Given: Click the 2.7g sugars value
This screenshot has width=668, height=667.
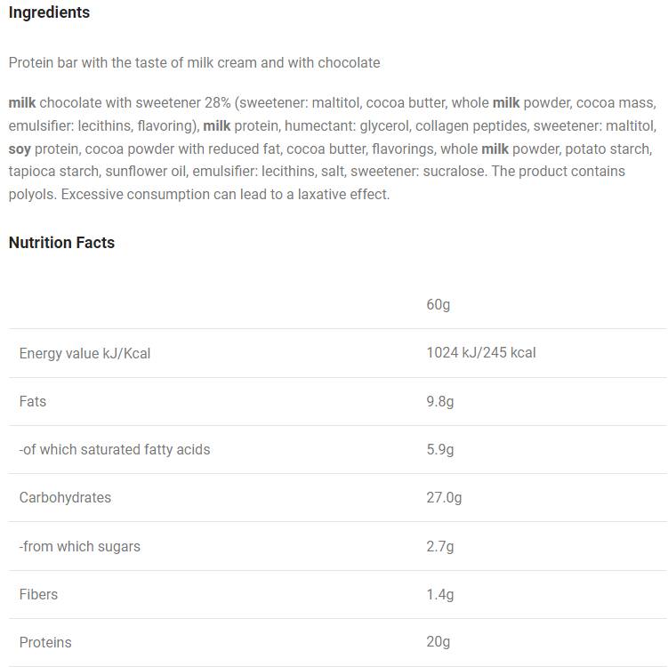Looking at the screenshot, I should 440,547.
